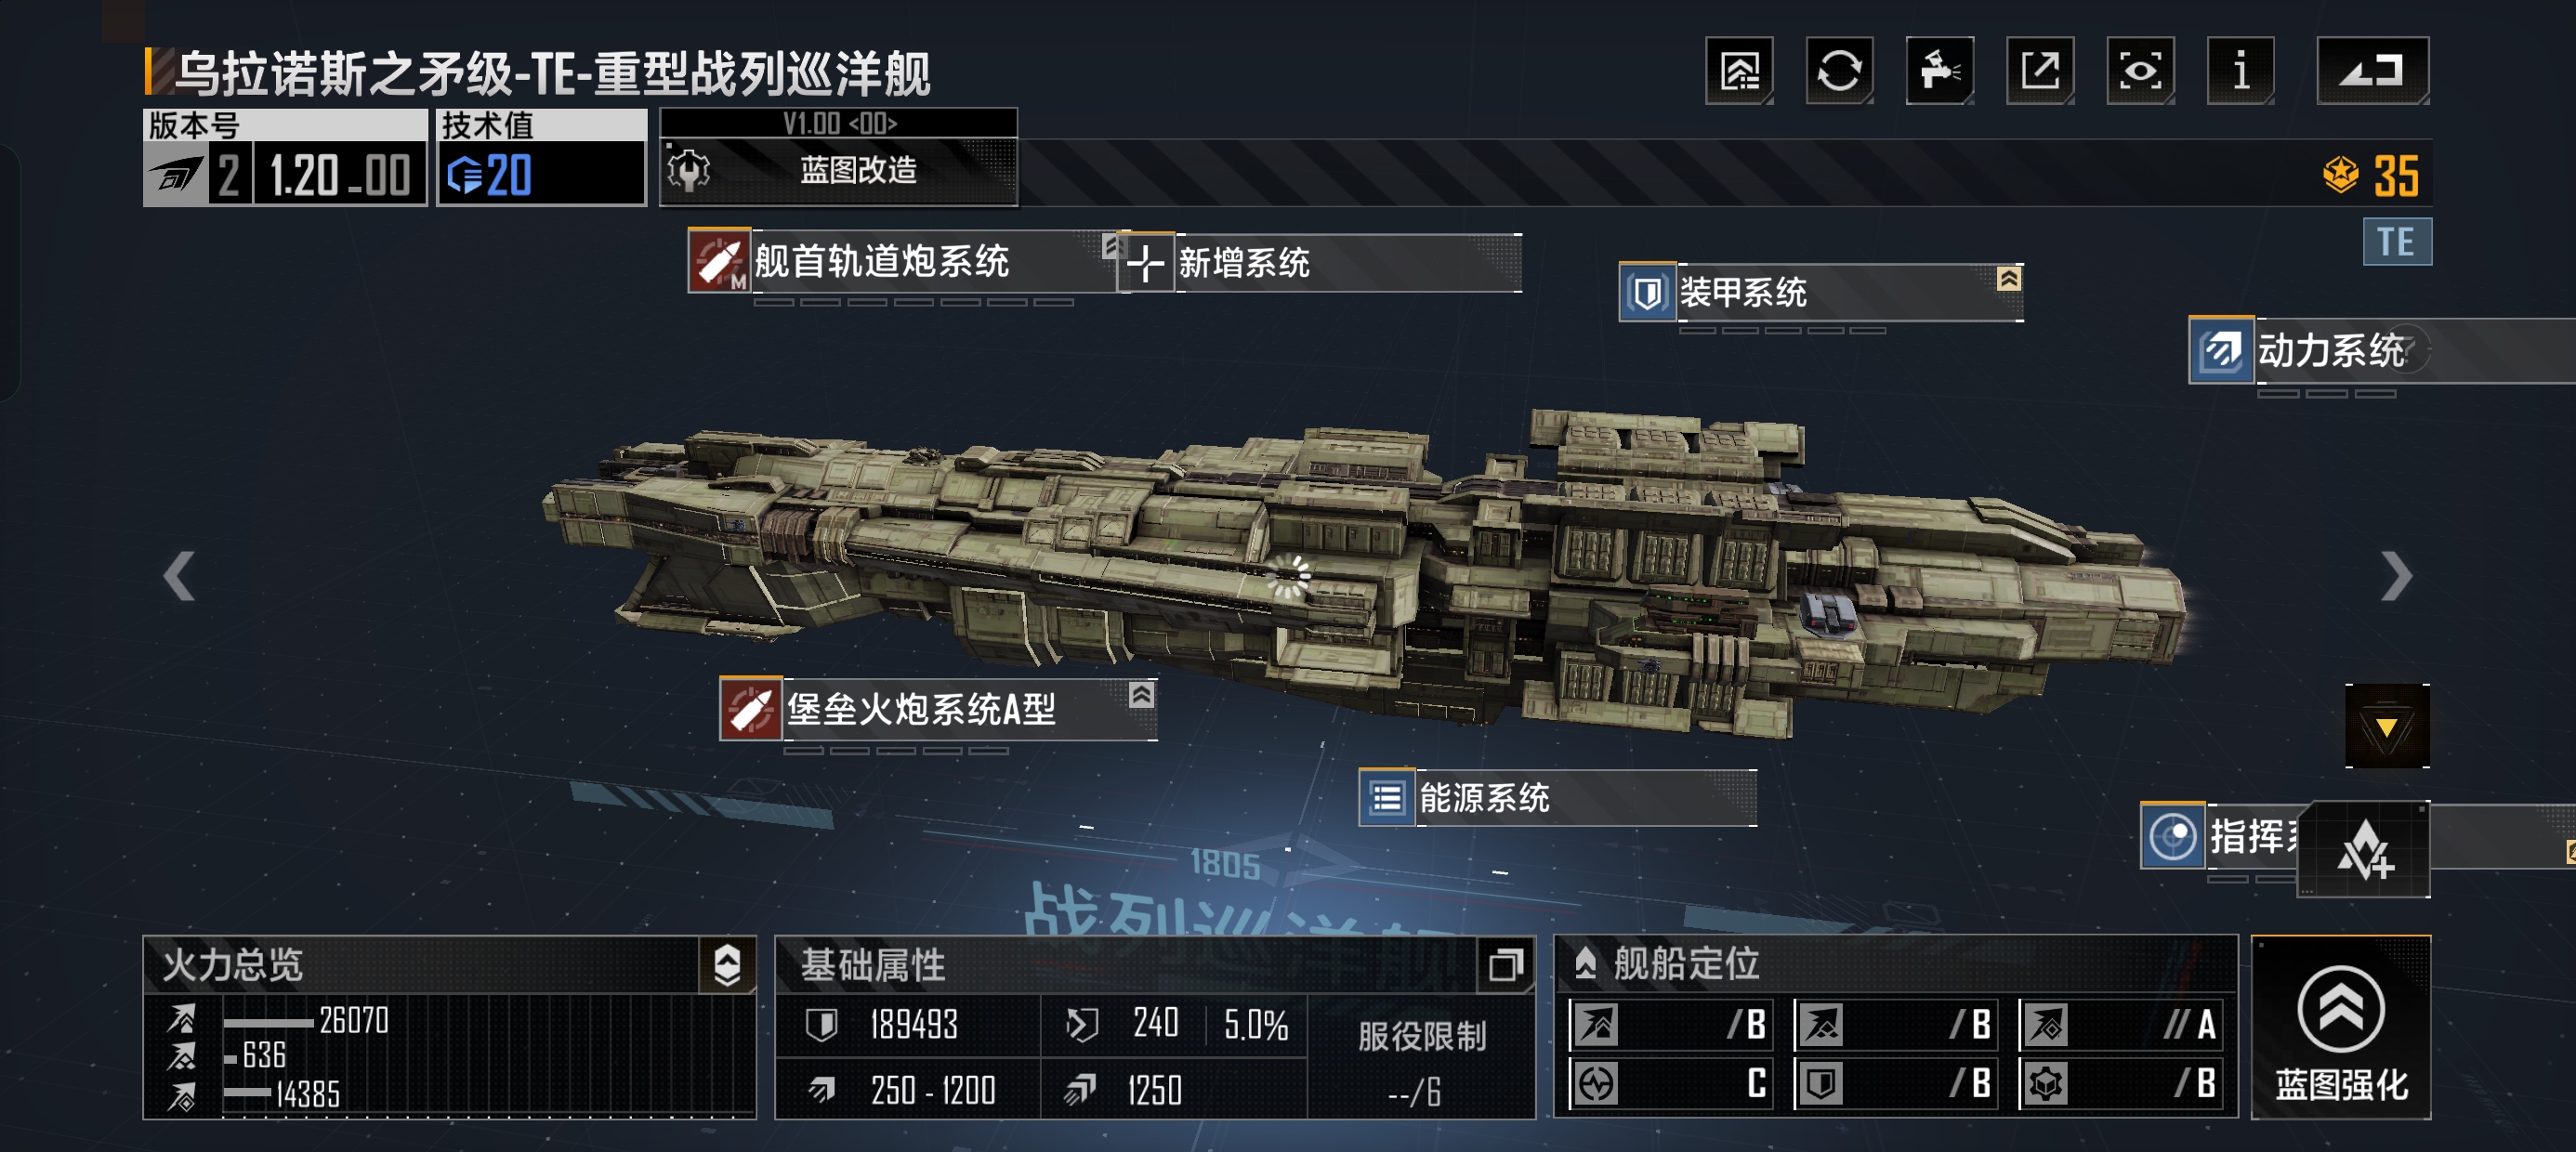The image size is (2576, 1152).
Task: Click 蓝图改造 blueprint modification button
Action: click(838, 170)
